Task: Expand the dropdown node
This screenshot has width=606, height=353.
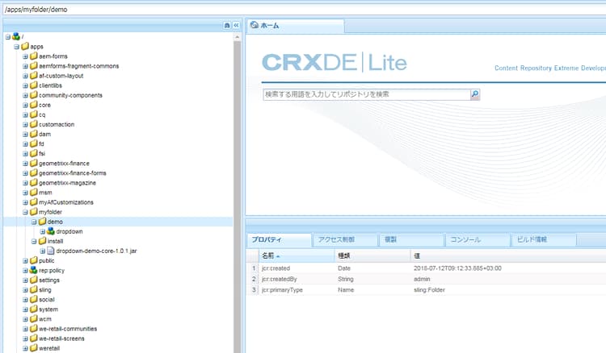Action: click(x=42, y=231)
